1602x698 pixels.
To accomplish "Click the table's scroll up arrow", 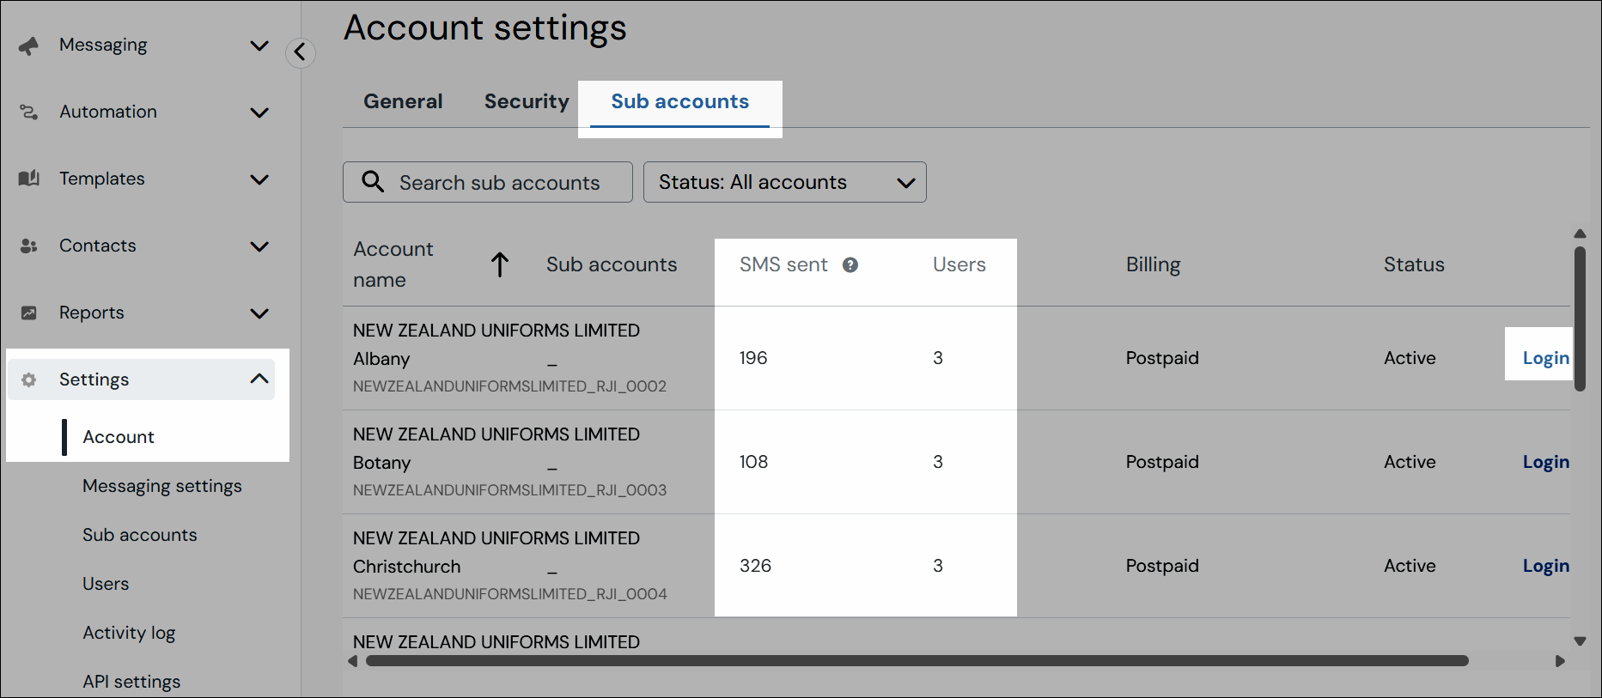I will 1580,234.
